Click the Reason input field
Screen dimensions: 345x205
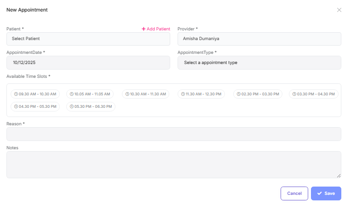click(173, 134)
